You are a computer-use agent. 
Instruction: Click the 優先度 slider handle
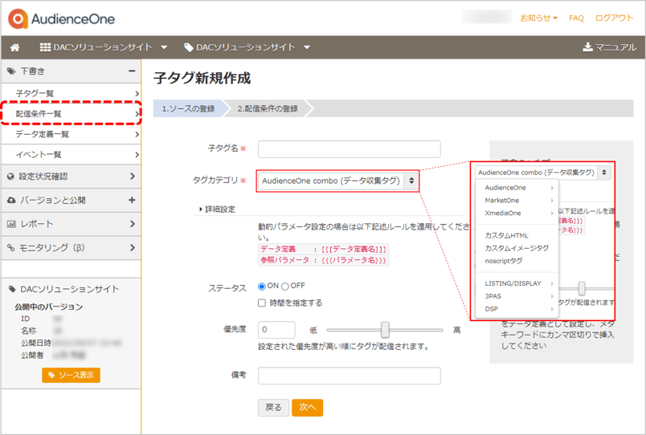385,330
